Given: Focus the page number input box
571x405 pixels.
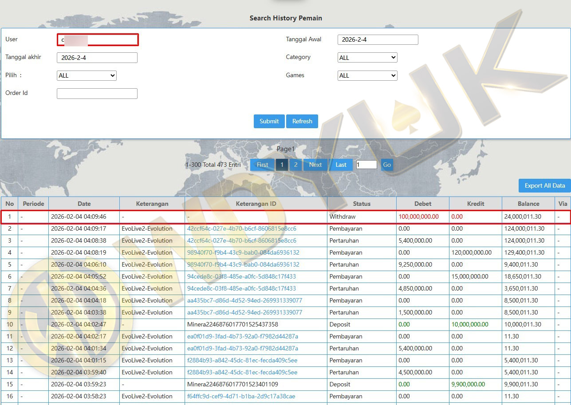Looking at the screenshot, I should pos(366,165).
